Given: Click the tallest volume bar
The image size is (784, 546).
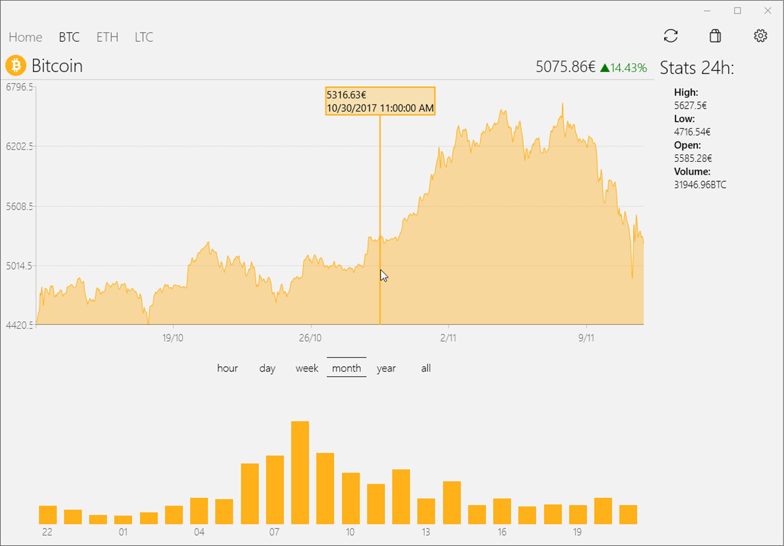Looking at the screenshot, I should pos(300,472).
